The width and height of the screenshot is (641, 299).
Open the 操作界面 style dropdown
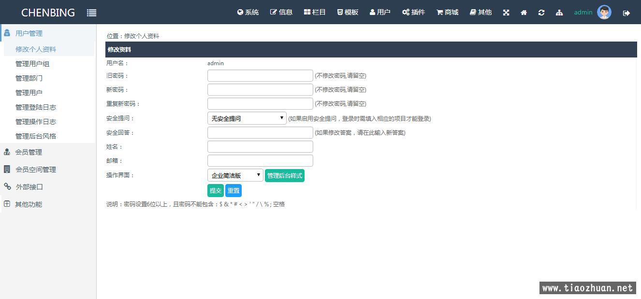(x=235, y=175)
